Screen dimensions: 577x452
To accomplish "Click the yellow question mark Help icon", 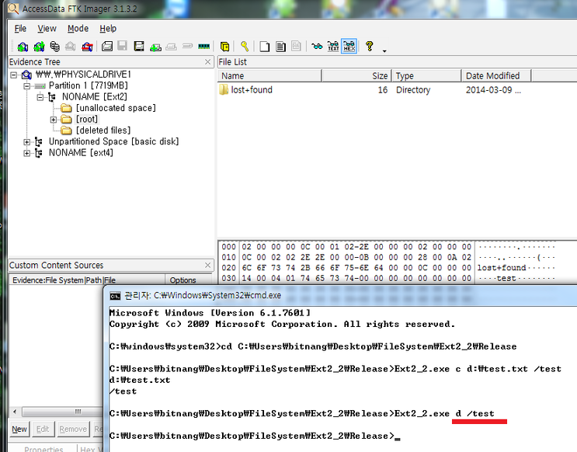I will click(x=370, y=47).
